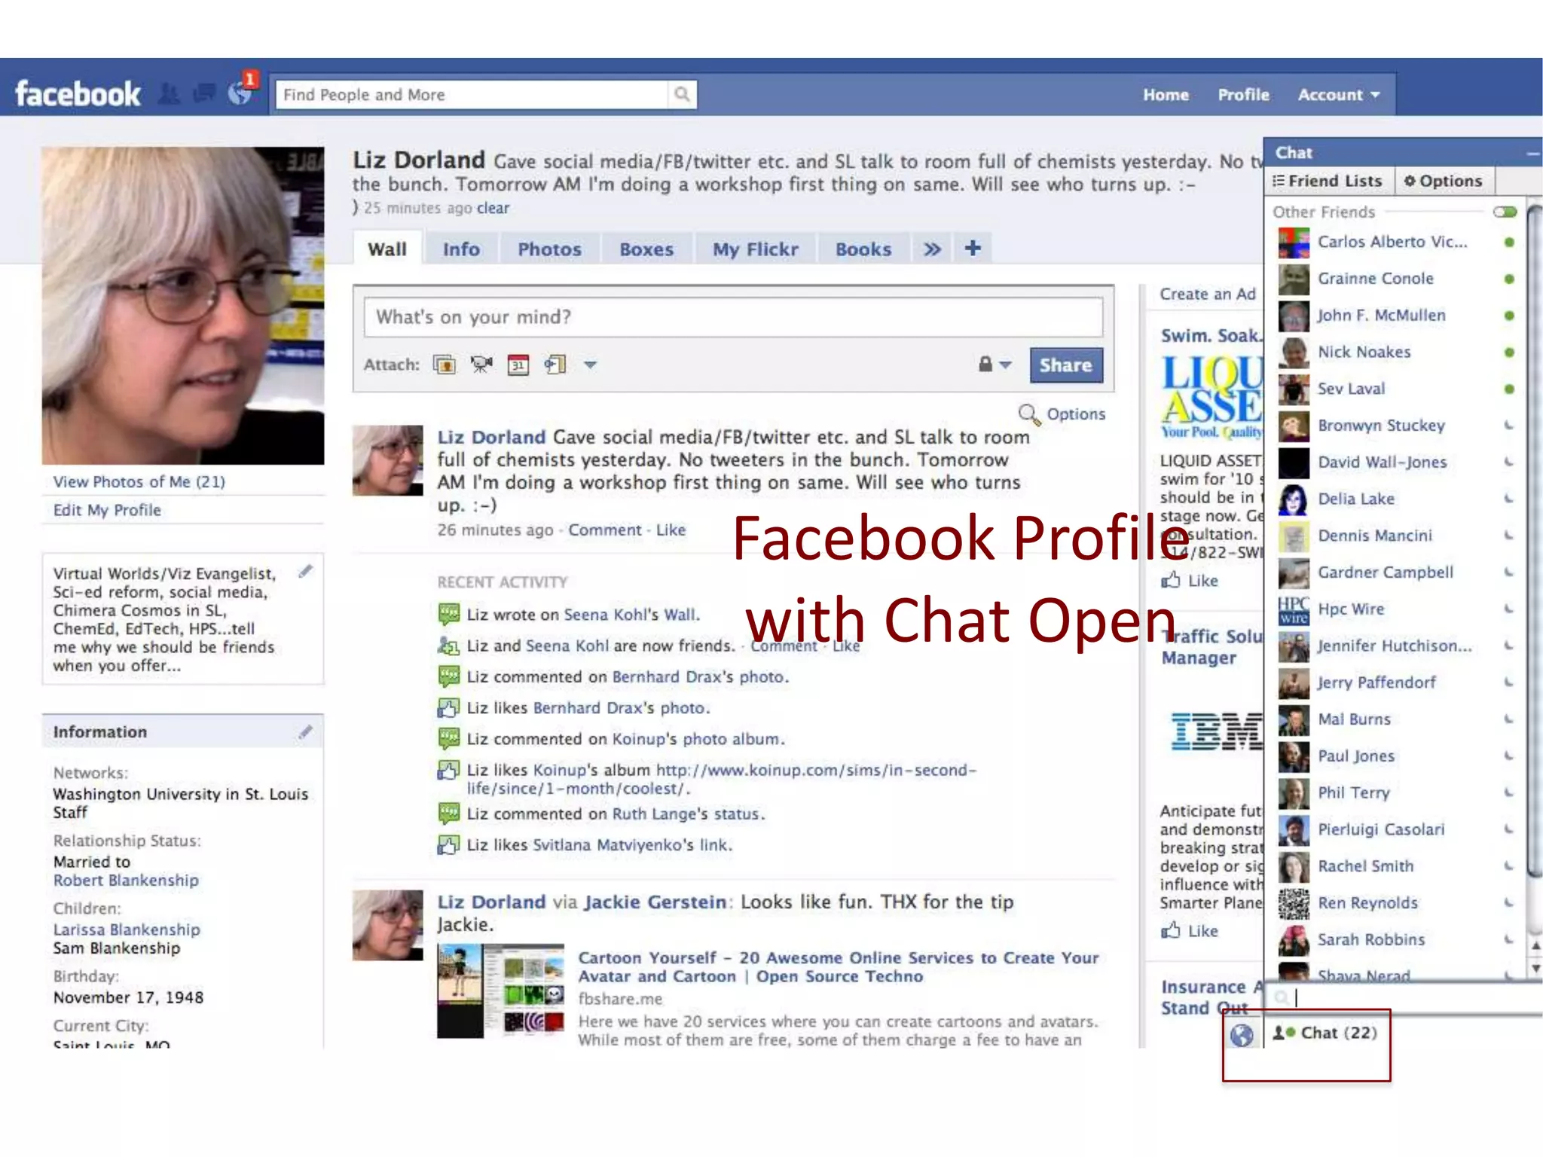Focus the chat friend search field

[1406, 997]
